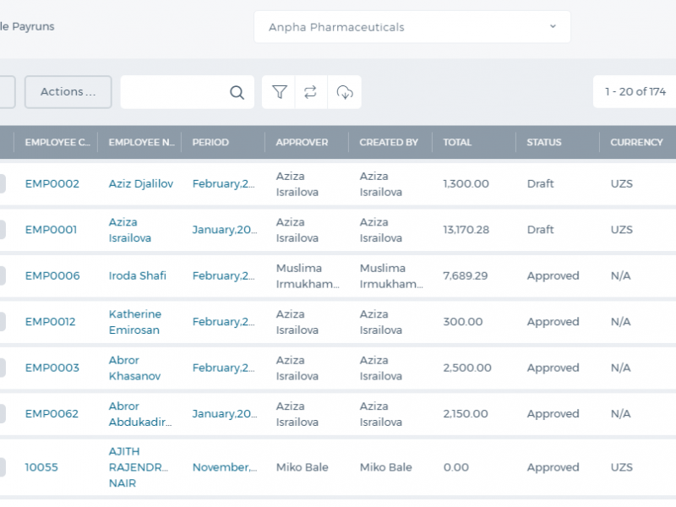Click the company dropdown chevron arrow
Image resolution: width=676 pixels, height=507 pixels.
553,26
